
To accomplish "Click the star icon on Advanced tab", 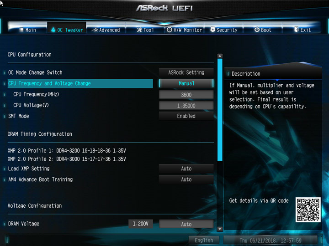I will click(96, 30).
